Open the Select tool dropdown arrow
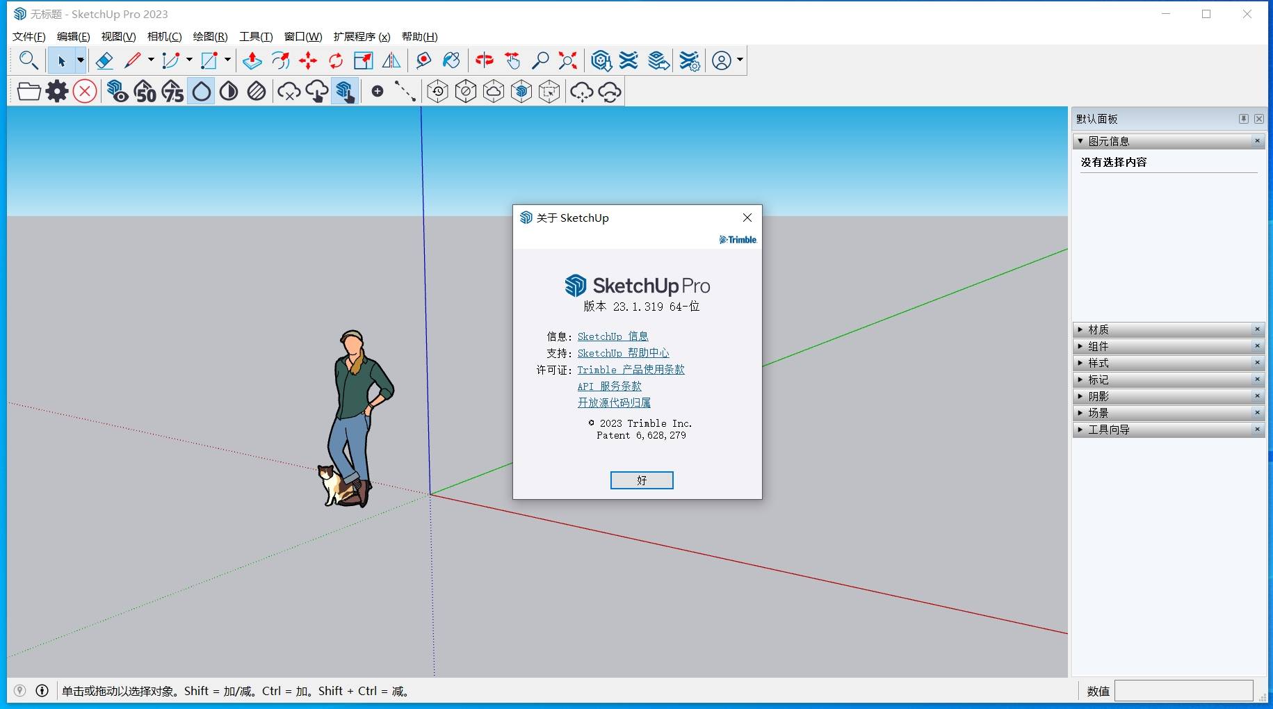 click(81, 61)
